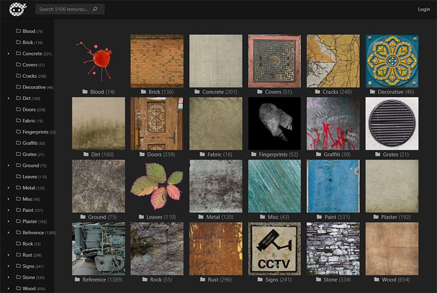The width and height of the screenshot is (437, 293).
Task: Expand the Concrete category in the sidebar
Action: 8,53
